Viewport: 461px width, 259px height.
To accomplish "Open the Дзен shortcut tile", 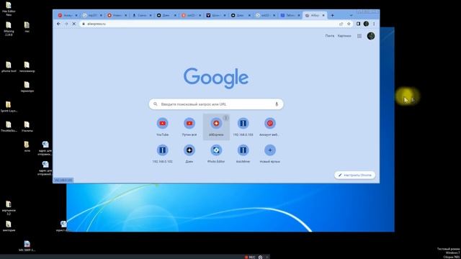I will point(189,153).
